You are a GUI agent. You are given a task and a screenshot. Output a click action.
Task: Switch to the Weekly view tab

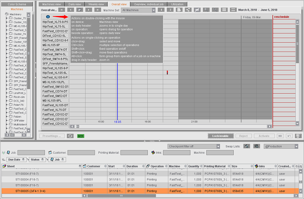(96, 4)
